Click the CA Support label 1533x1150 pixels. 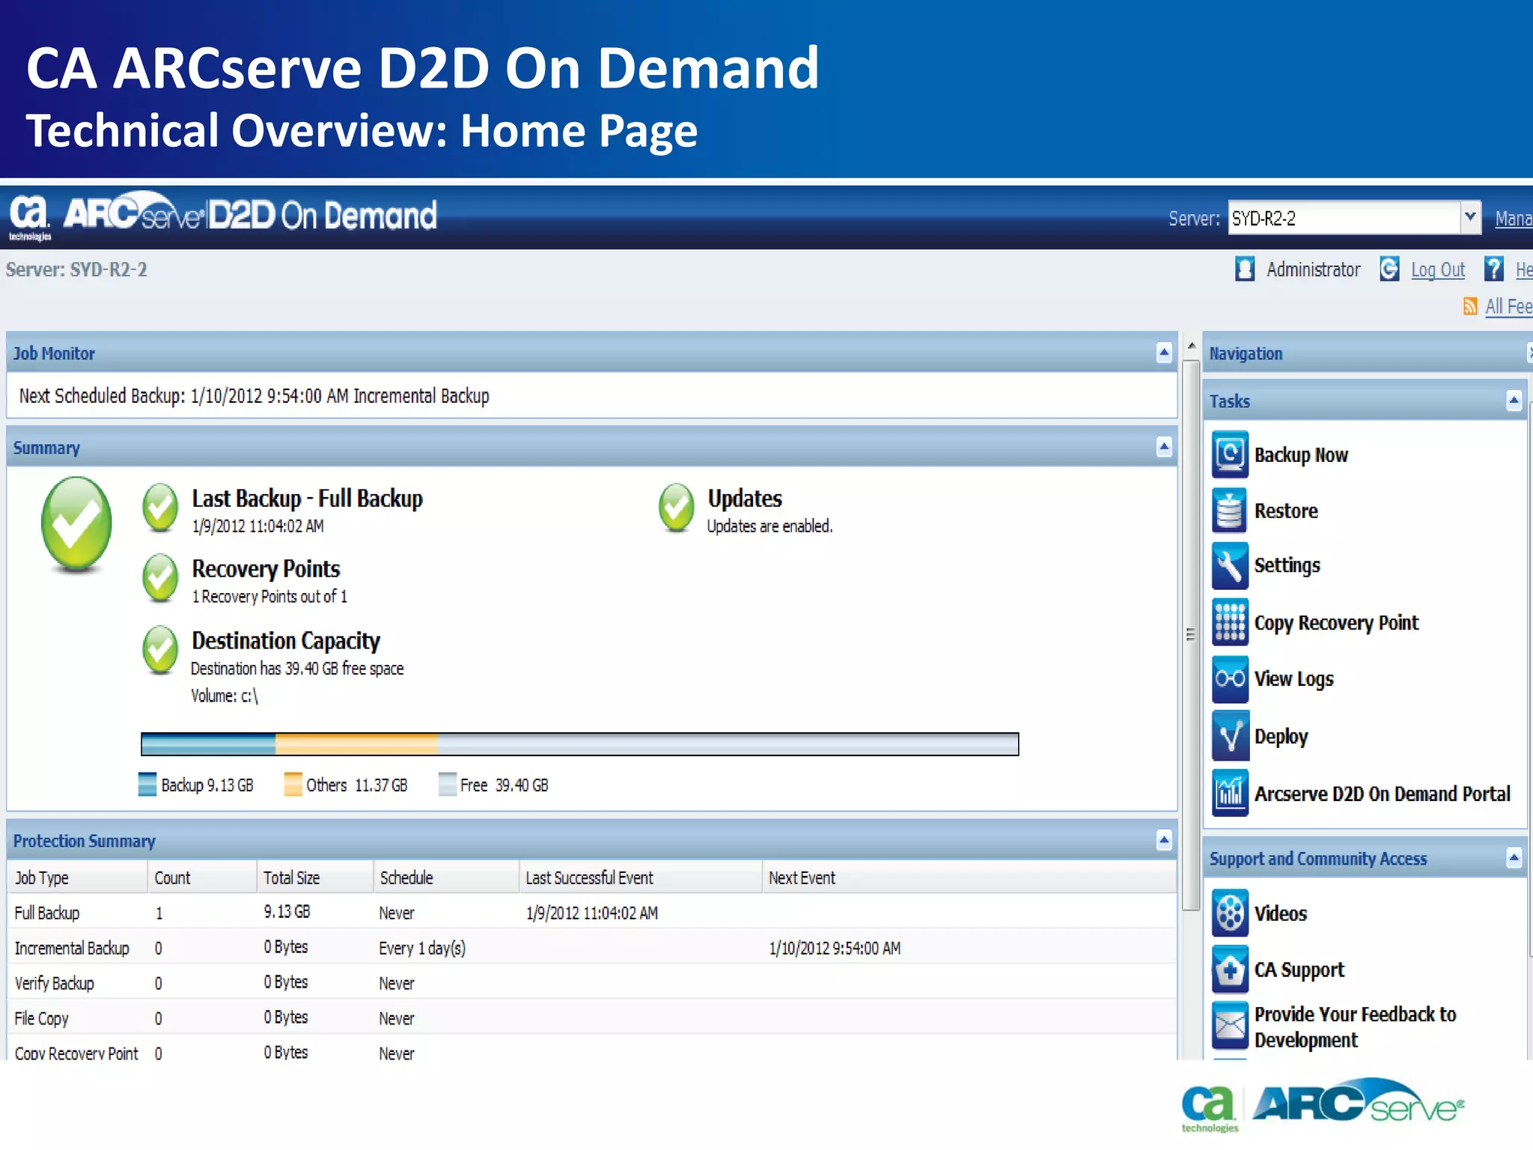pyautogui.click(x=1299, y=970)
